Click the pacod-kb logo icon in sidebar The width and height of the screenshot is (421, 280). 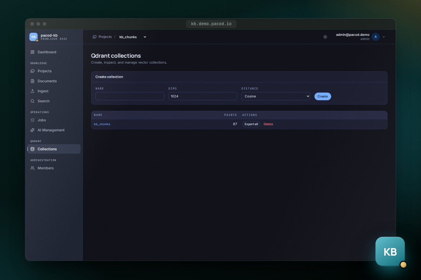pyautogui.click(x=33, y=37)
